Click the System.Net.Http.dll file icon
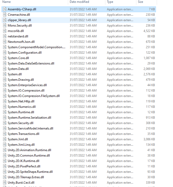The width and height of the screenshot is (173, 187). [x=5, y=101]
